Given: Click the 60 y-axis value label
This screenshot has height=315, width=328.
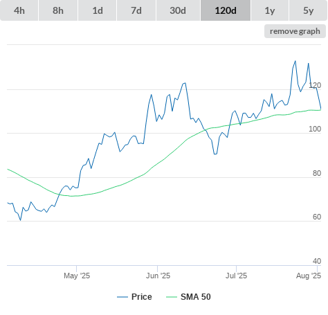Looking at the screenshot, I should 317,217.
